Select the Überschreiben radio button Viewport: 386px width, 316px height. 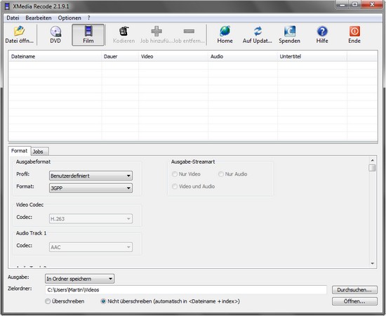click(x=48, y=301)
